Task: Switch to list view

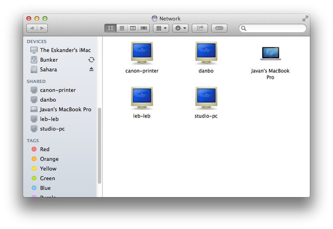Action: (x=122, y=28)
